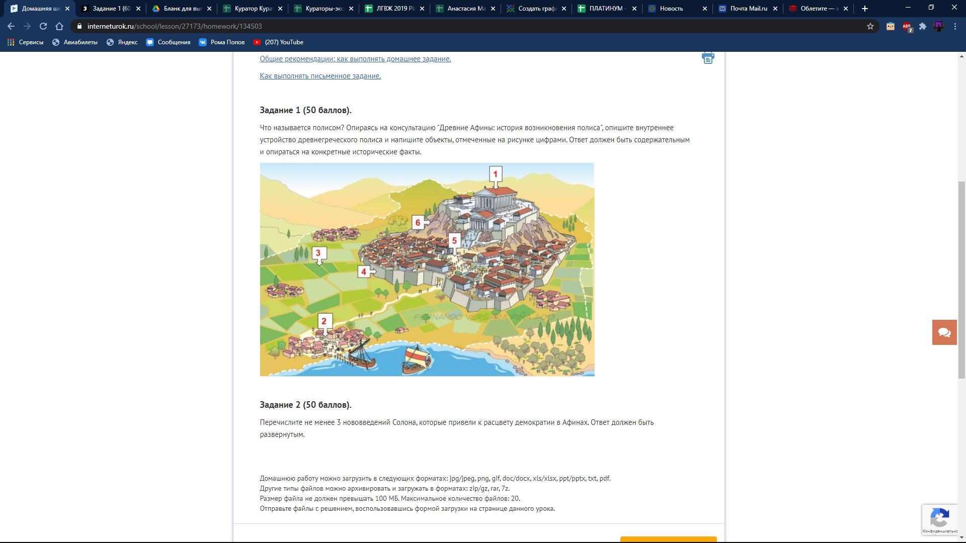Open a new browser tab

pyautogui.click(x=864, y=9)
